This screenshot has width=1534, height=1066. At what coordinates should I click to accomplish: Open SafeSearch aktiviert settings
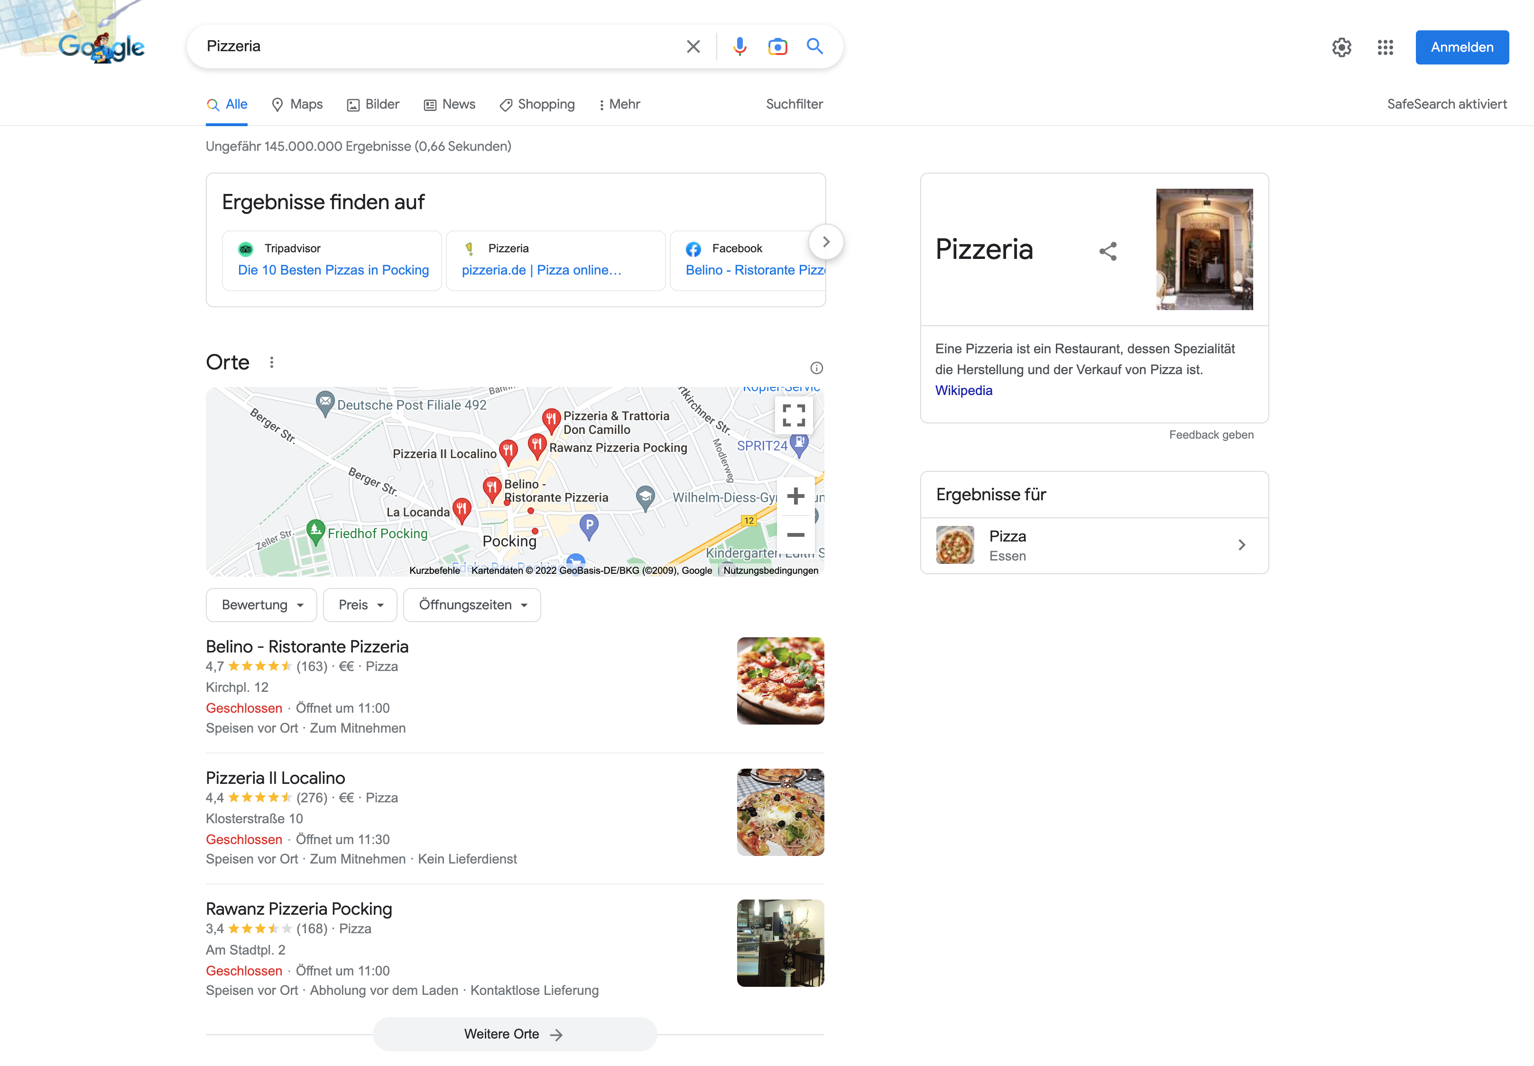coord(1446,104)
